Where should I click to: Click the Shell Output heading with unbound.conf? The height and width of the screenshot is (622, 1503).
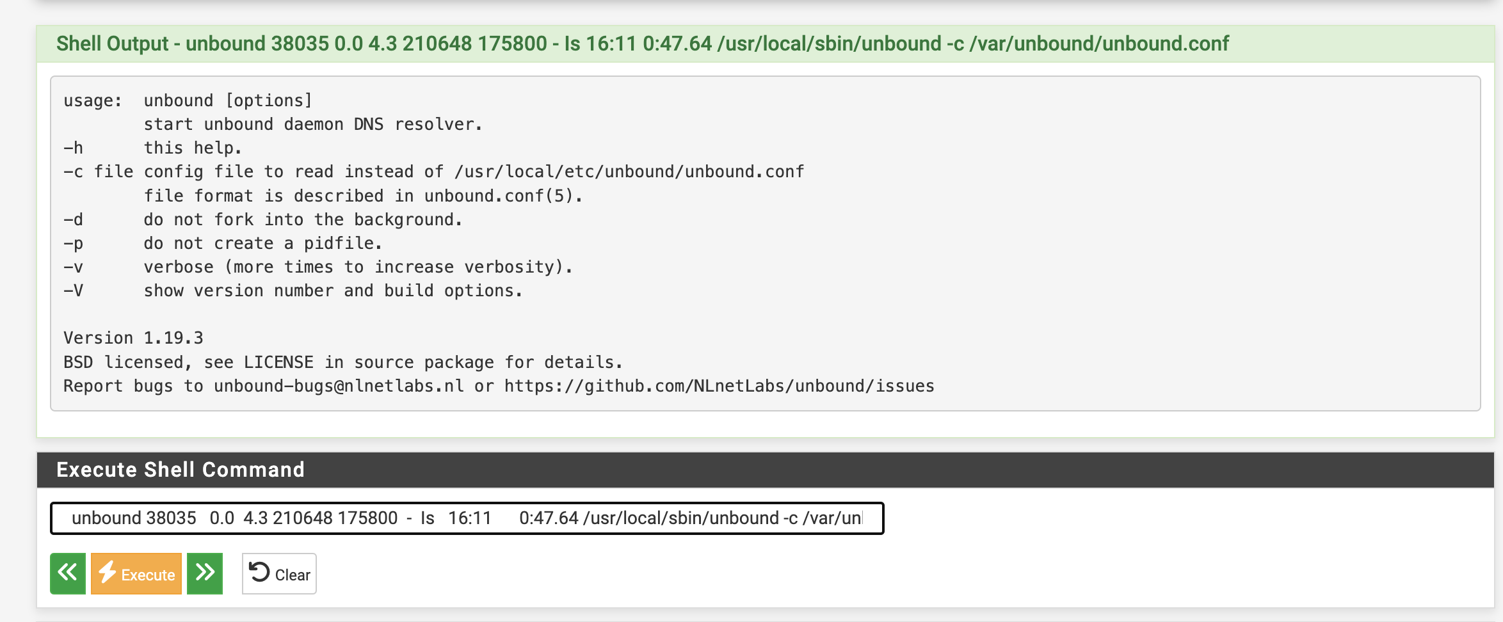642,44
